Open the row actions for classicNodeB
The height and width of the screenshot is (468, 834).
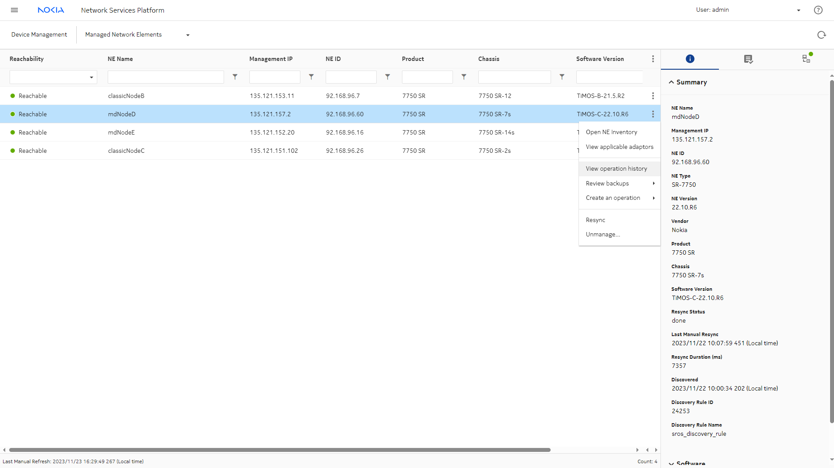653,96
